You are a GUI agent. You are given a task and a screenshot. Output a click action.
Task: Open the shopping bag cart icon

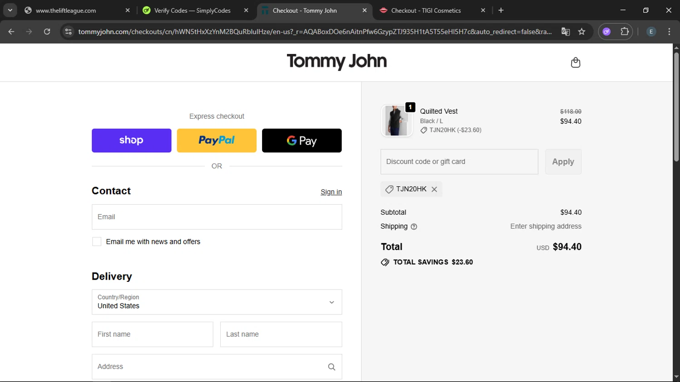575,63
